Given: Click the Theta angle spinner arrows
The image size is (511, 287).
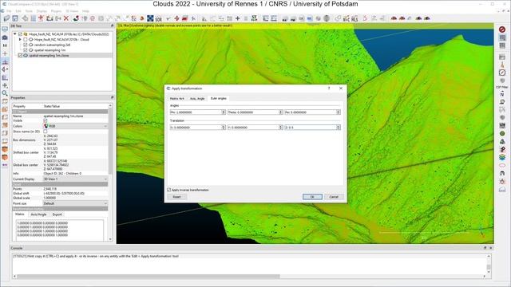Looking at the screenshot, I should [x=281, y=112].
